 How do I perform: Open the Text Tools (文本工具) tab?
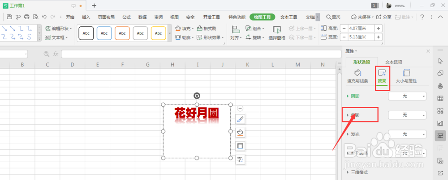click(289, 17)
